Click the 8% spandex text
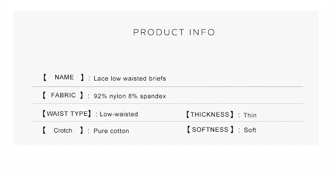 tap(147, 96)
